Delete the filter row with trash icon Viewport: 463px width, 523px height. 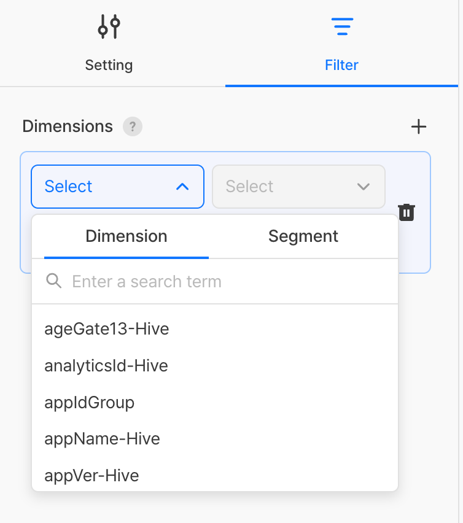point(407,212)
